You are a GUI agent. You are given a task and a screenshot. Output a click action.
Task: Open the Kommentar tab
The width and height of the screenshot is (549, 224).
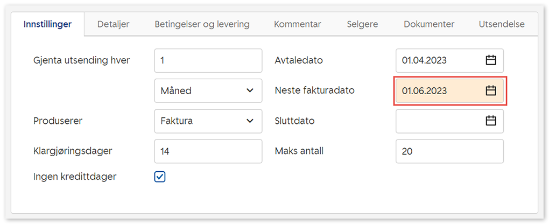297,24
